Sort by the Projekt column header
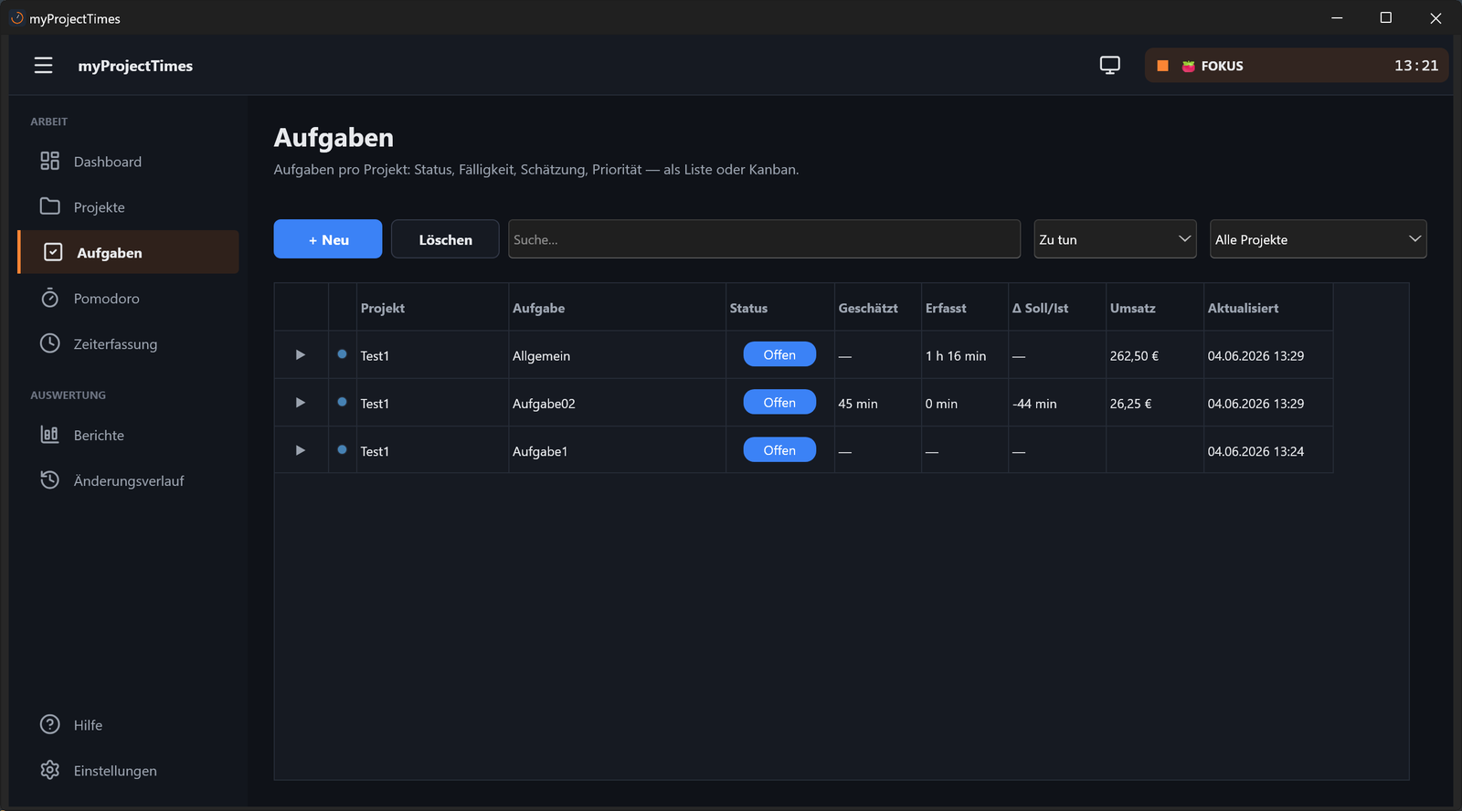The image size is (1462, 811). pos(432,308)
